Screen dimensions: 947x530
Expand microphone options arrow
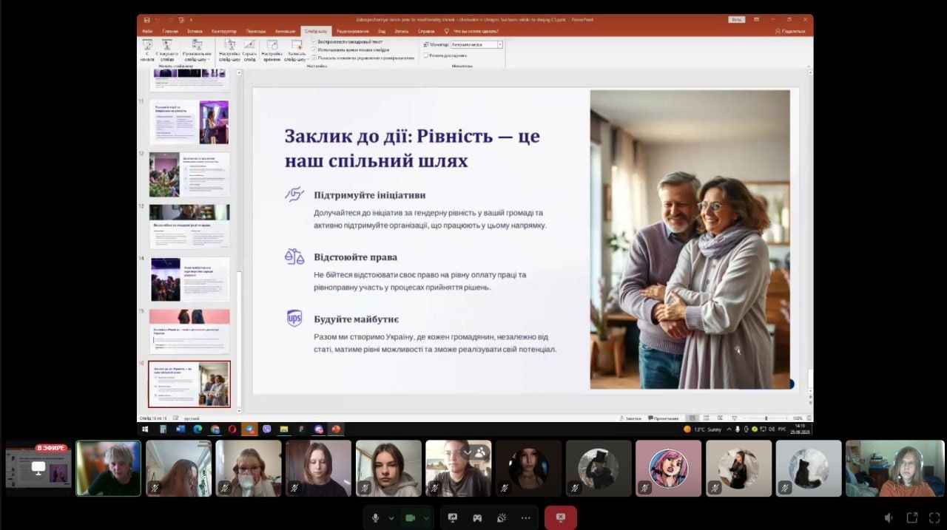pos(391,518)
